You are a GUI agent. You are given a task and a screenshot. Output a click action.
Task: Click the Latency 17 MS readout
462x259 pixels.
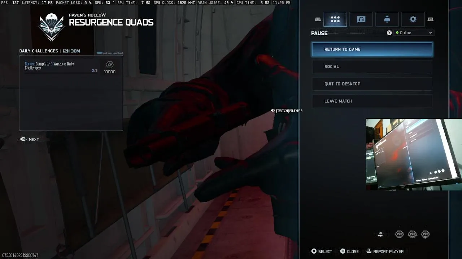point(37,3)
